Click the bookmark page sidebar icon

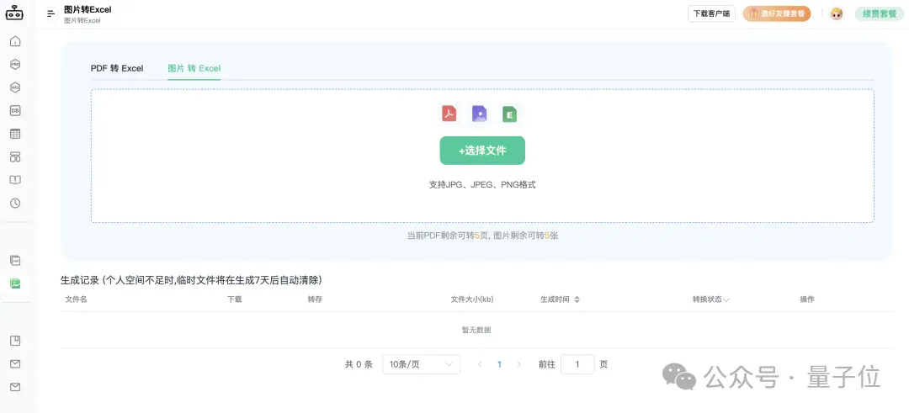(15, 341)
